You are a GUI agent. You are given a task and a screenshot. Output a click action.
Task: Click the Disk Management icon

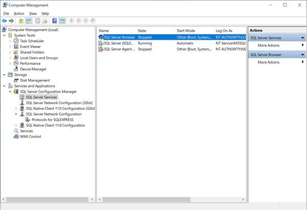point(16,80)
